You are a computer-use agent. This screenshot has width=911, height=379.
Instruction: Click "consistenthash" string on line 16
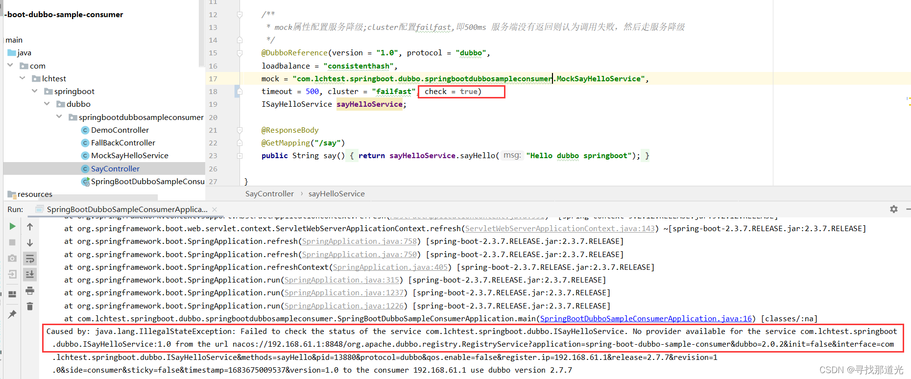pyautogui.click(x=359, y=66)
